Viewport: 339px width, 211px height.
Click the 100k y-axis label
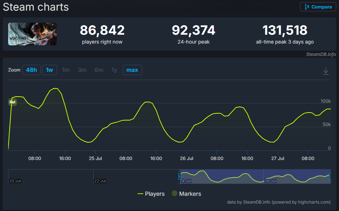point(326,101)
